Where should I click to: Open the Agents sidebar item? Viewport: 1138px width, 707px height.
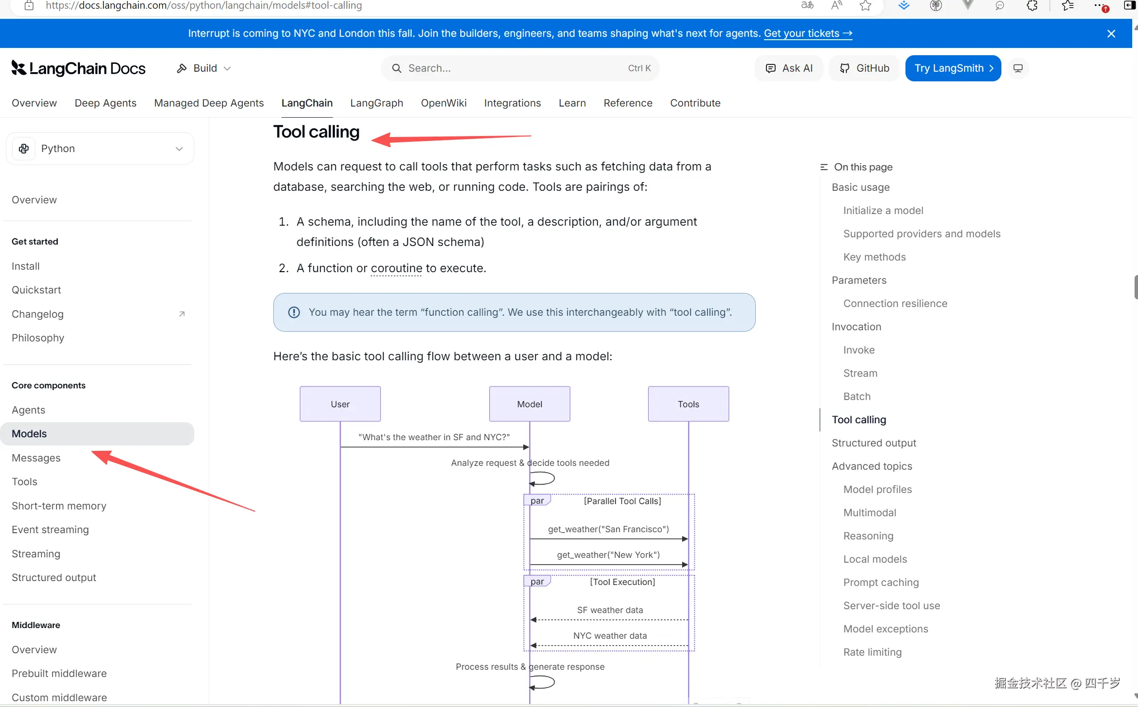coord(29,410)
